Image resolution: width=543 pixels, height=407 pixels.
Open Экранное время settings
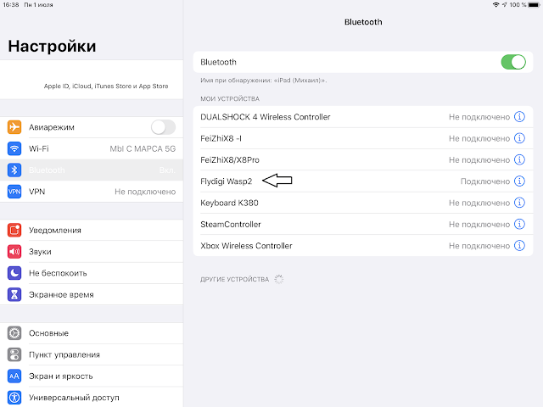[92, 294]
